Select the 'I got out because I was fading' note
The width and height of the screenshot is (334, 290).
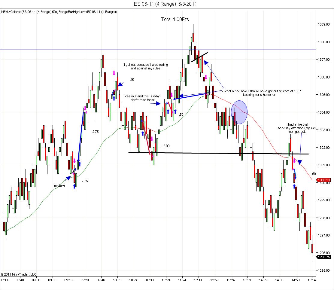[146, 66]
